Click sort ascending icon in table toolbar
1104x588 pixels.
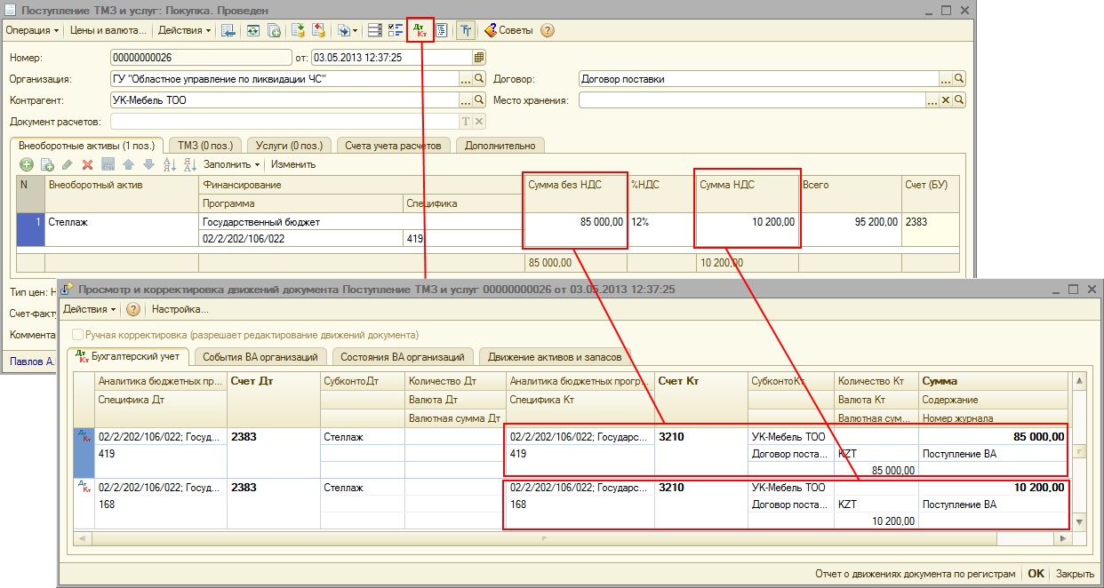(169, 164)
